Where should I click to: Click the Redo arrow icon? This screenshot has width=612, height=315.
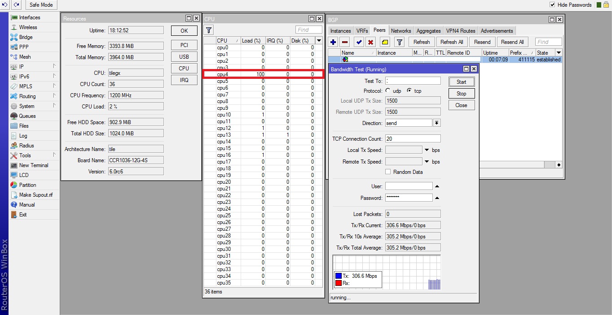pyautogui.click(x=17, y=4)
